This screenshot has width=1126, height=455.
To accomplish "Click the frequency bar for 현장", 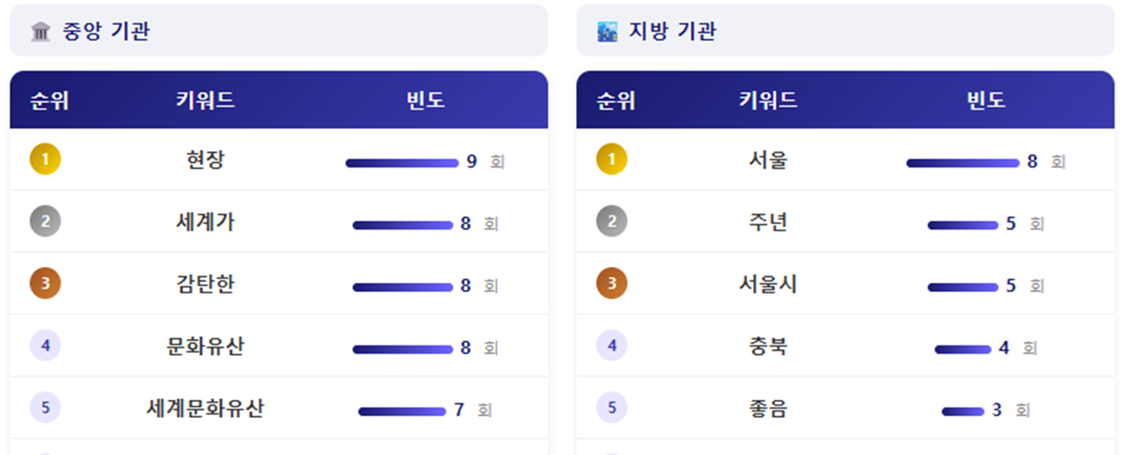I will coord(401,163).
